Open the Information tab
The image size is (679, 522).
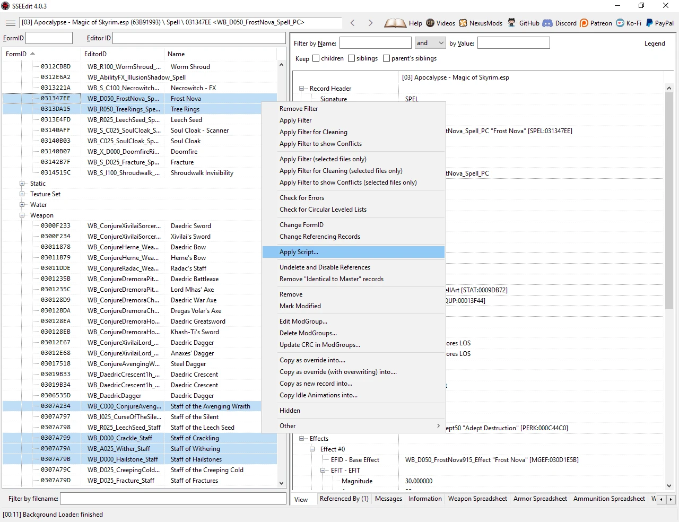pos(425,499)
